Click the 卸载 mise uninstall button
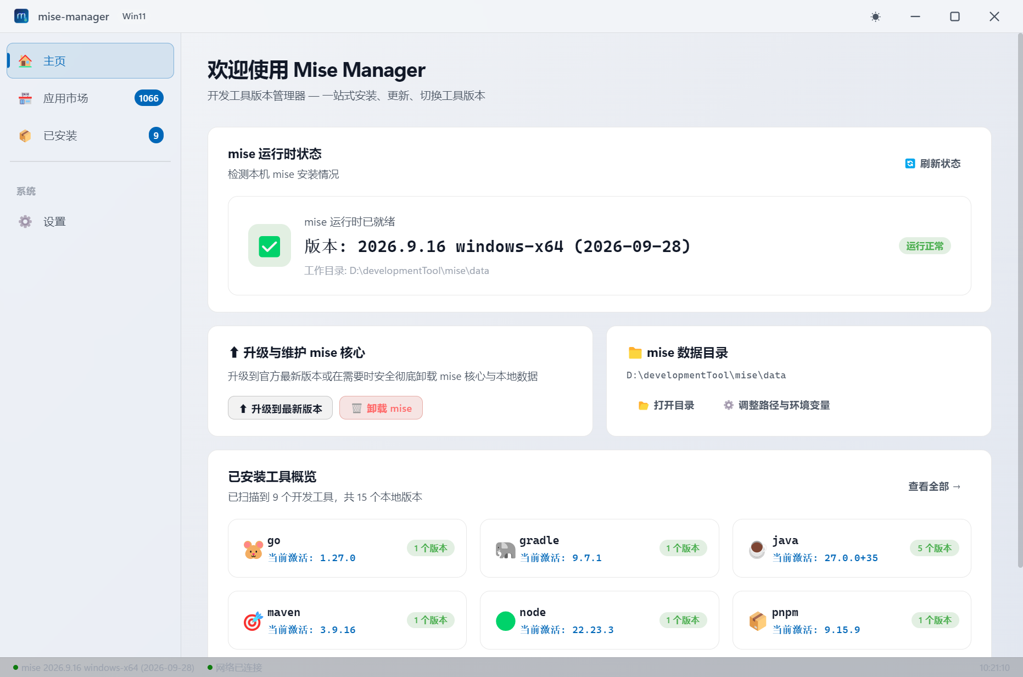The width and height of the screenshot is (1023, 677). click(x=381, y=408)
